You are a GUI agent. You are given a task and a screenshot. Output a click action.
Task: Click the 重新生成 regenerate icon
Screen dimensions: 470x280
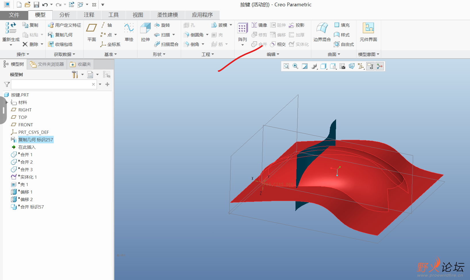[x=11, y=28]
